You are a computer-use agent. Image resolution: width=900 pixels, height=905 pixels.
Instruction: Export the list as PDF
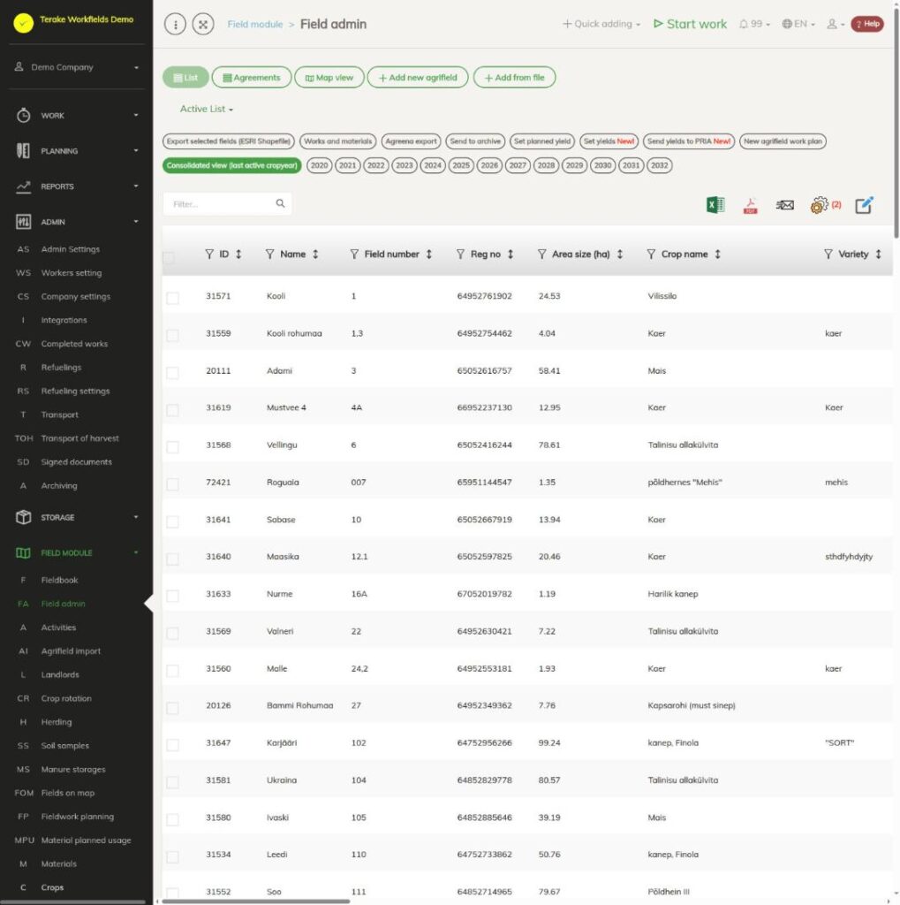point(750,205)
